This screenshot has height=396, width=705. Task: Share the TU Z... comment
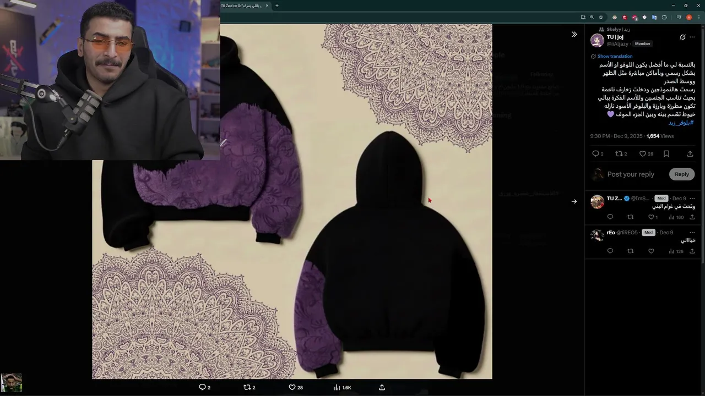coord(692,217)
